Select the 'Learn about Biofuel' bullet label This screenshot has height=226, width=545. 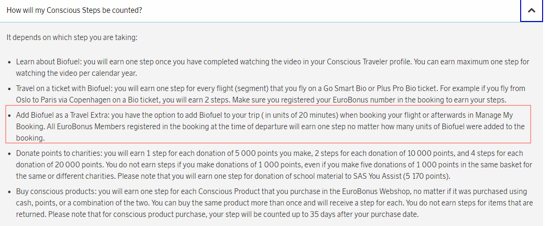pyautogui.click(x=46, y=62)
